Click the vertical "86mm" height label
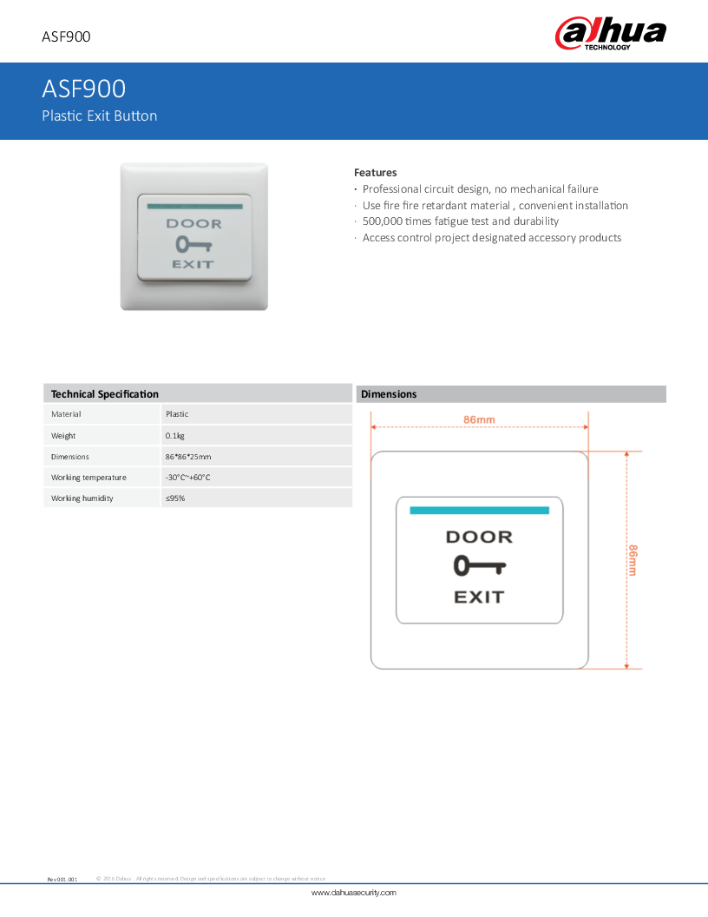The width and height of the screenshot is (708, 917). [633, 560]
